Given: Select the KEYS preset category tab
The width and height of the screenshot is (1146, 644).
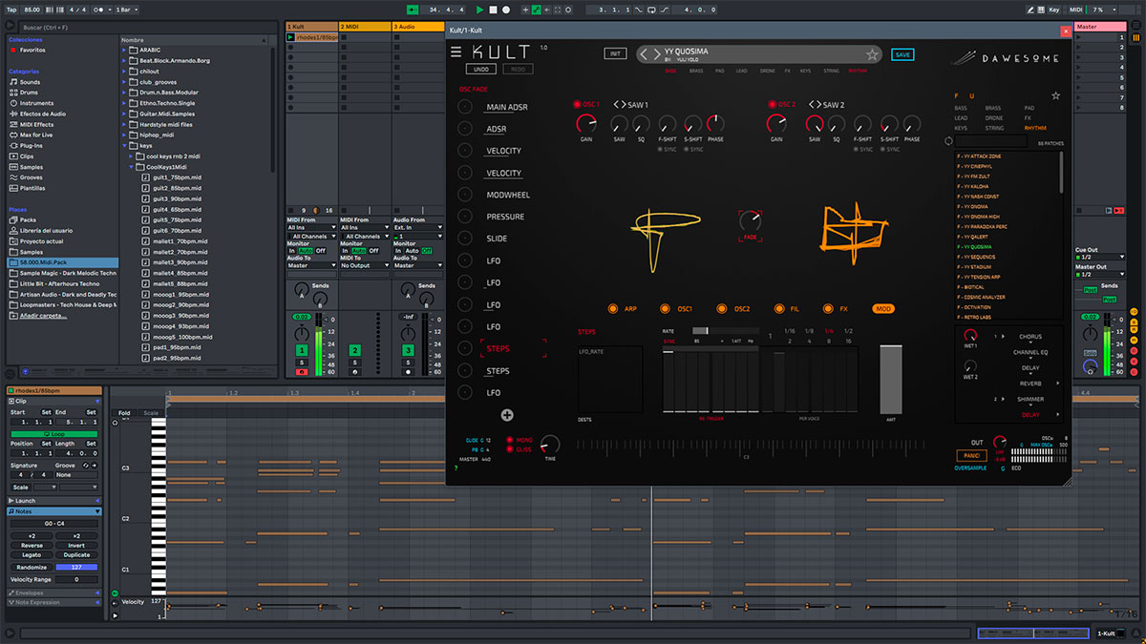Looking at the screenshot, I should click(806, 71).
